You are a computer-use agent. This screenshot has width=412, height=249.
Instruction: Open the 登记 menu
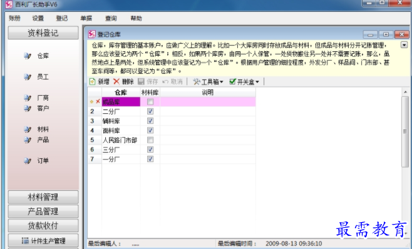click(x=62, y=18)
